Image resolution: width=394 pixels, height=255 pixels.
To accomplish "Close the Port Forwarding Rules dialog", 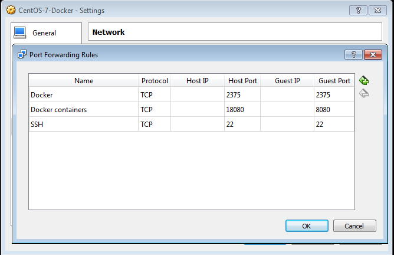I will 373,54.
